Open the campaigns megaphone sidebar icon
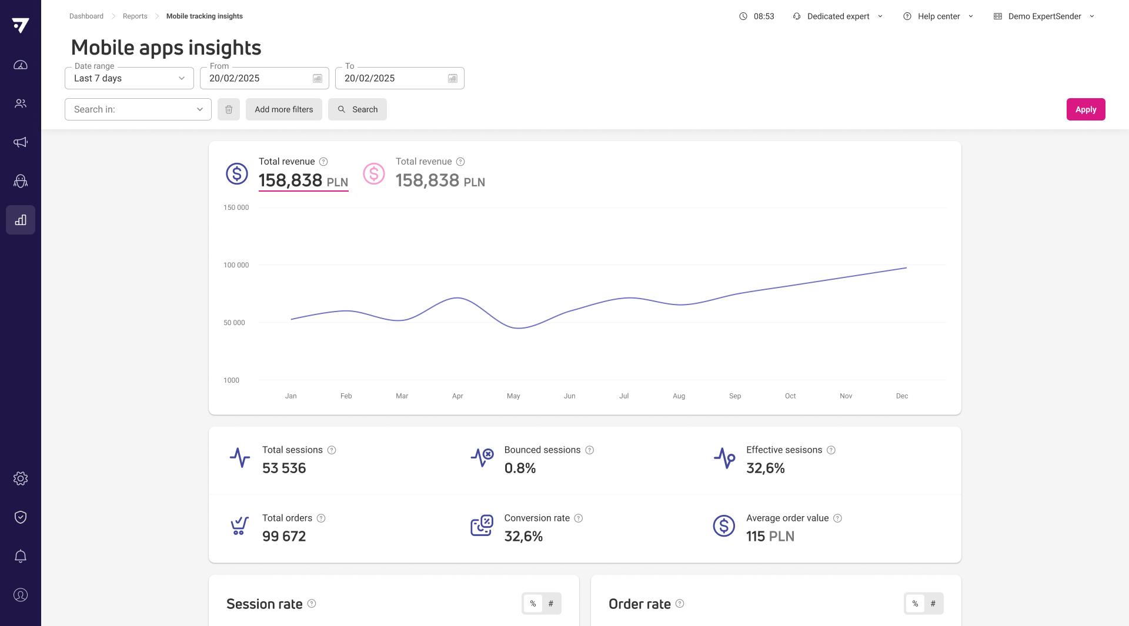This screenshot has height=626, width=1129. pos(21,142)
